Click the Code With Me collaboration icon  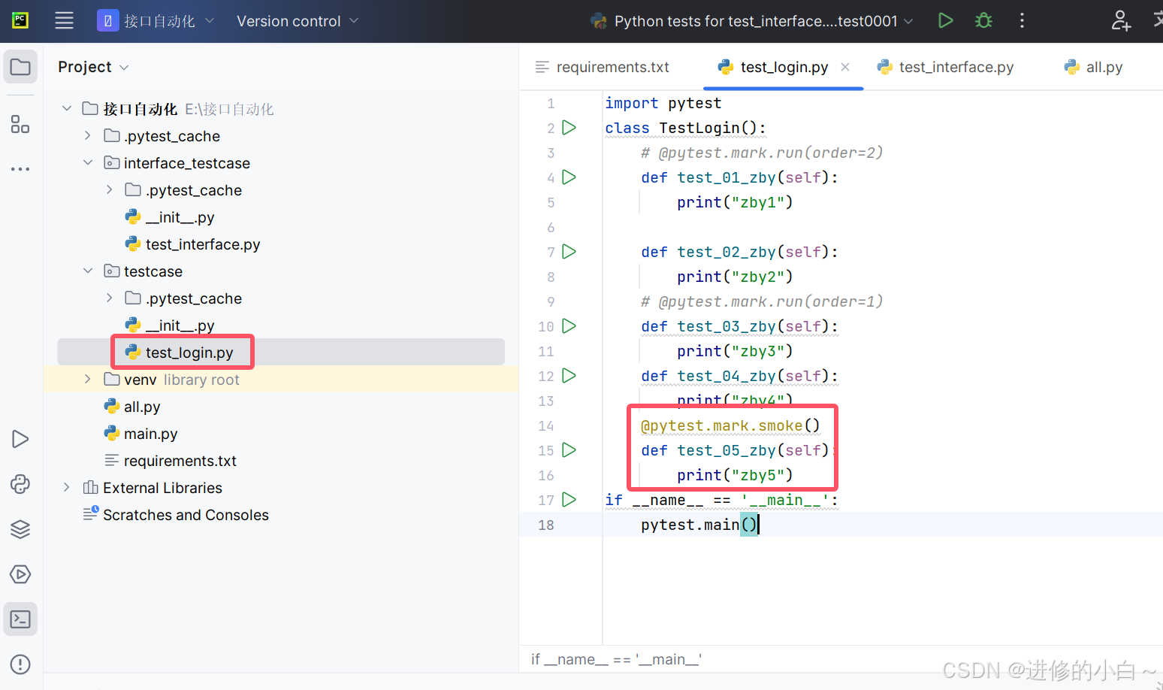pyautogui.click(x=1120, y=22)
